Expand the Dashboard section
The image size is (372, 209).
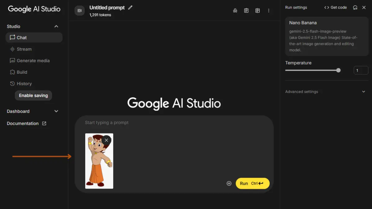tap(56, 111)
